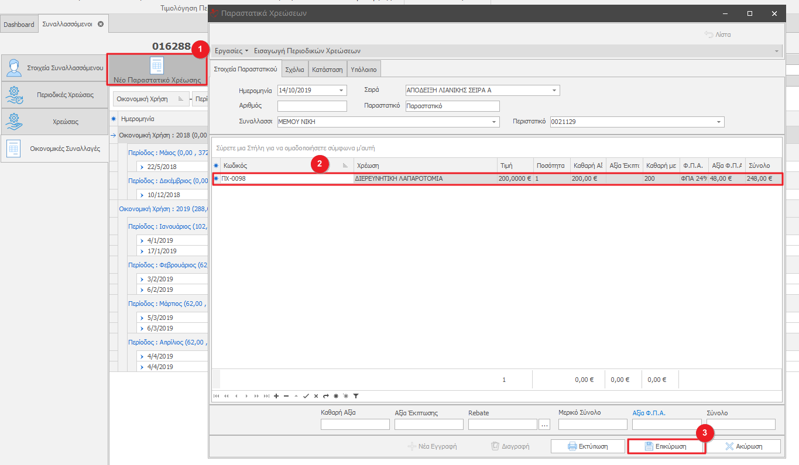Open the Ημερομηνία date dropdown
Image resolution: width=799 pixels, height=465 pixels.
click(x=342, y=91)
